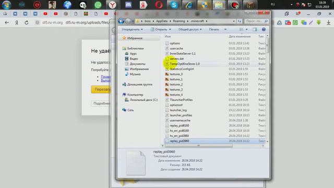Open the Документы library
Viewport: 334px width, 188px height.
[x=137, y=64]
